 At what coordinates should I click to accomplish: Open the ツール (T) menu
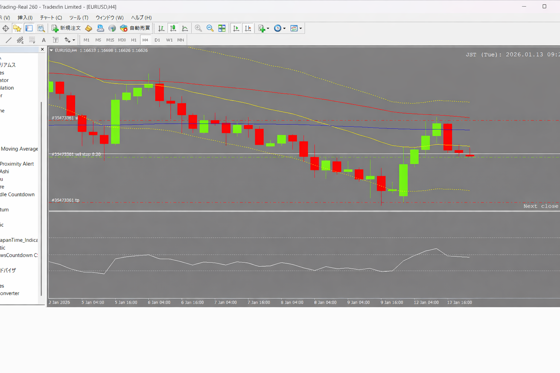pos(79,17)
